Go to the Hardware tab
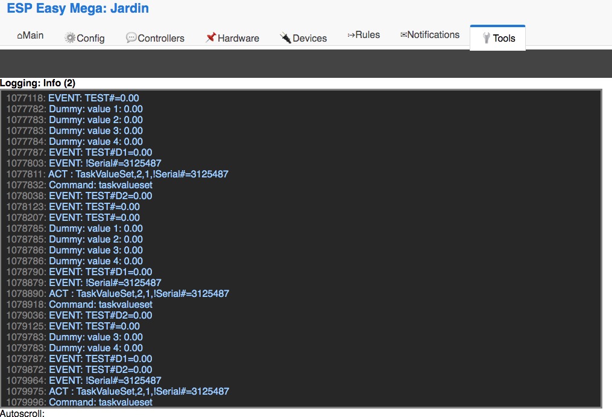 [x=233, y=38]
